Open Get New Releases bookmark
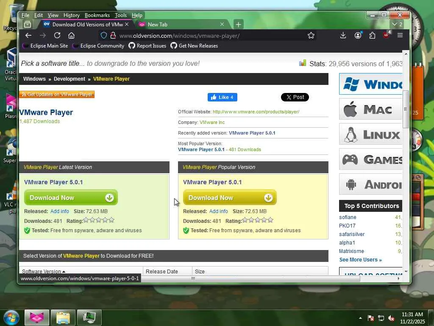The width and height of the screenshot is (434, 326). [x=194, y=46]
